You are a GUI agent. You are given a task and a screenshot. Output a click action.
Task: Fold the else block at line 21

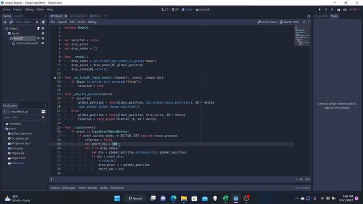[x=62, y=111]
